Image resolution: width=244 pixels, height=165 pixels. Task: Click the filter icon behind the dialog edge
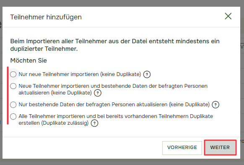[x=242, y=46]
